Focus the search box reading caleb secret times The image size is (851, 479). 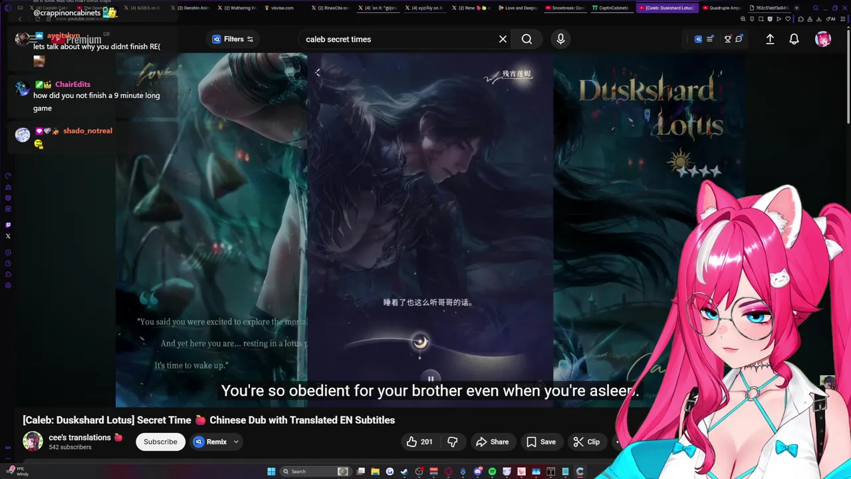398,39
